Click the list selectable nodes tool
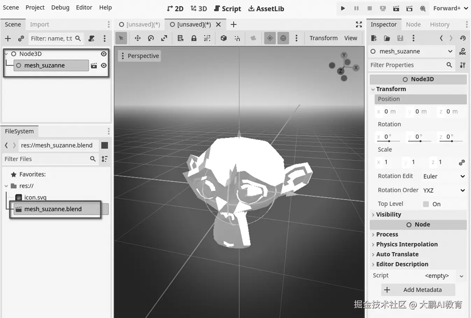This screenshot has height=318, width=471. coord(180,38)
